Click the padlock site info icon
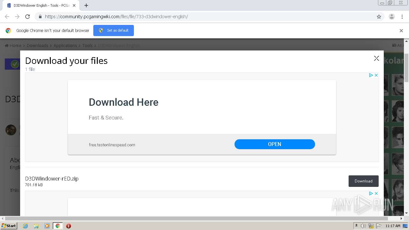409x230 pixels. pyautogui.click(x=40, y=17)
